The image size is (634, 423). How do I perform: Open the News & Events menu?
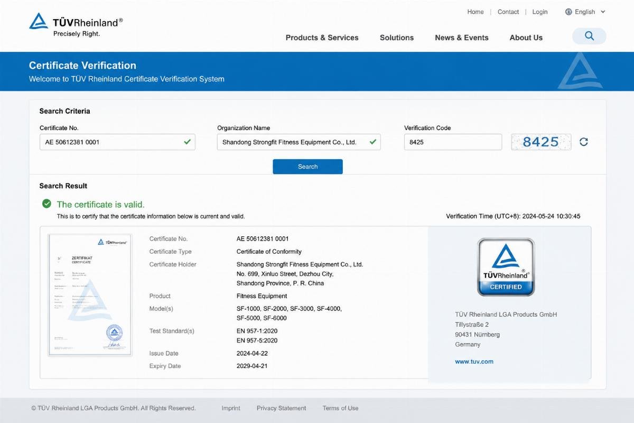462,38
